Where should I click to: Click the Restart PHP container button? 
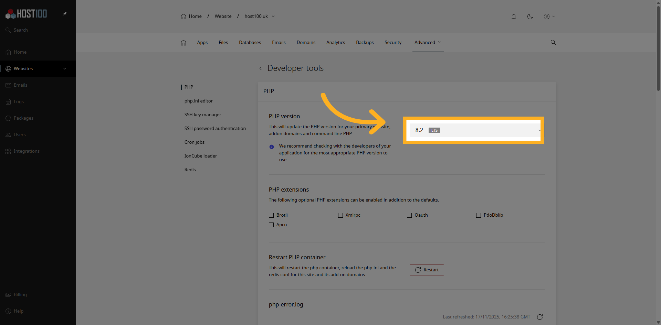coord(427,270)
